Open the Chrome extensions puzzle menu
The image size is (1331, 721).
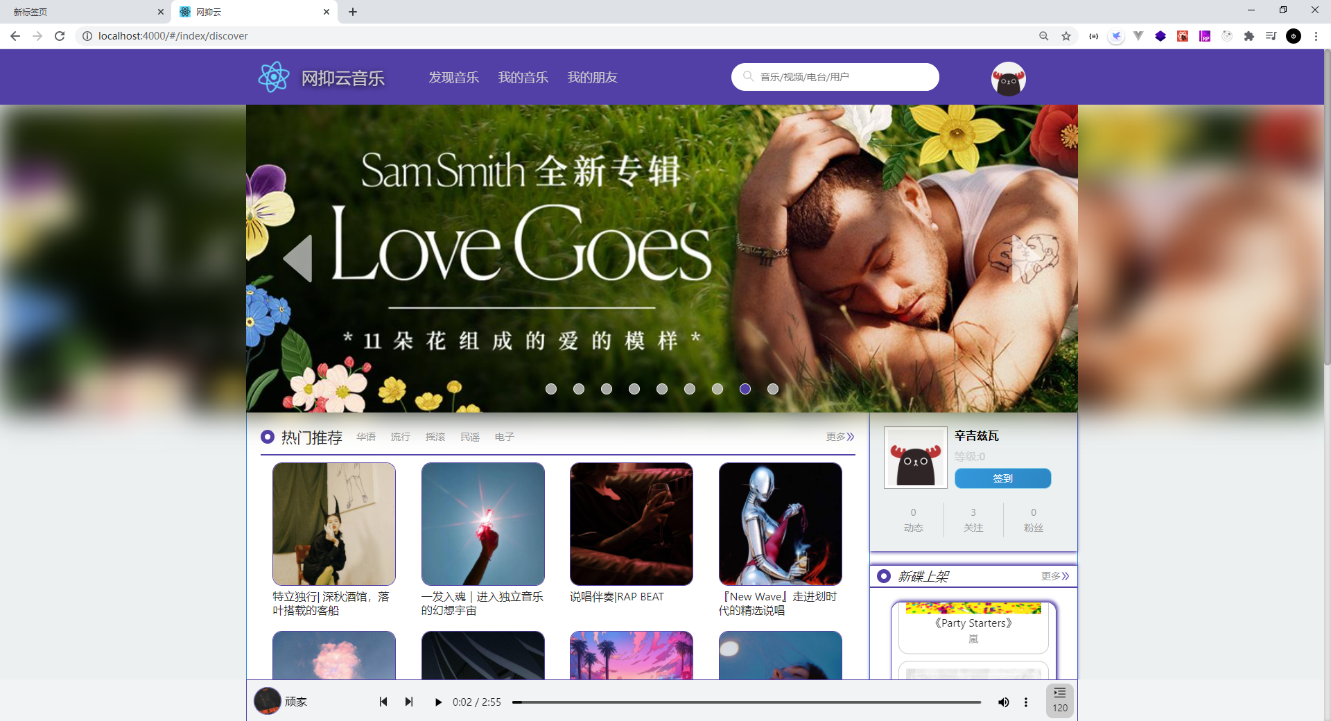coord(1249,36)
